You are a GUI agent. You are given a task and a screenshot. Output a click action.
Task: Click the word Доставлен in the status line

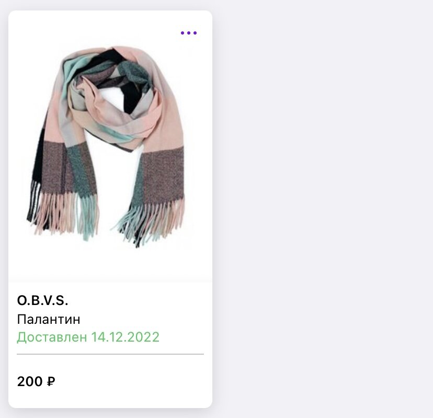click(52, 337)
